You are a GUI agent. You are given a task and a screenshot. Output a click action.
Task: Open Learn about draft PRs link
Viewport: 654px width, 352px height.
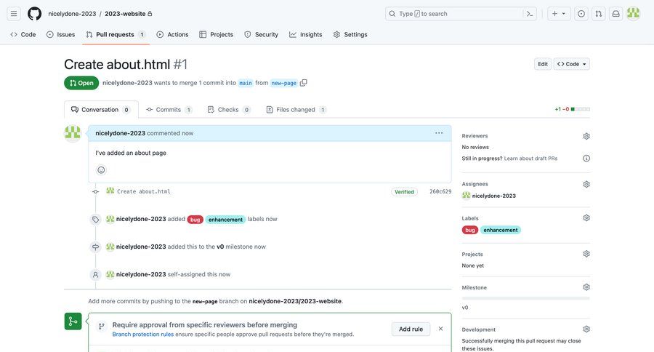530,159
